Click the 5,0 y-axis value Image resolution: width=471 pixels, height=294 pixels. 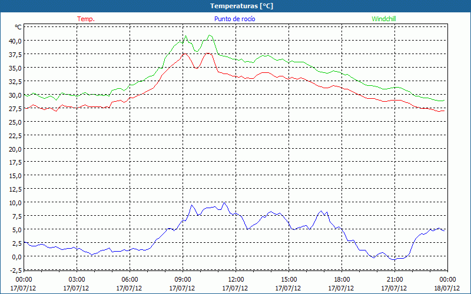point(17,230)
